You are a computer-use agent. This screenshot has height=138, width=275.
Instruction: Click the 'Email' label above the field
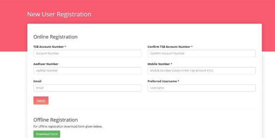tap(37, 81)
